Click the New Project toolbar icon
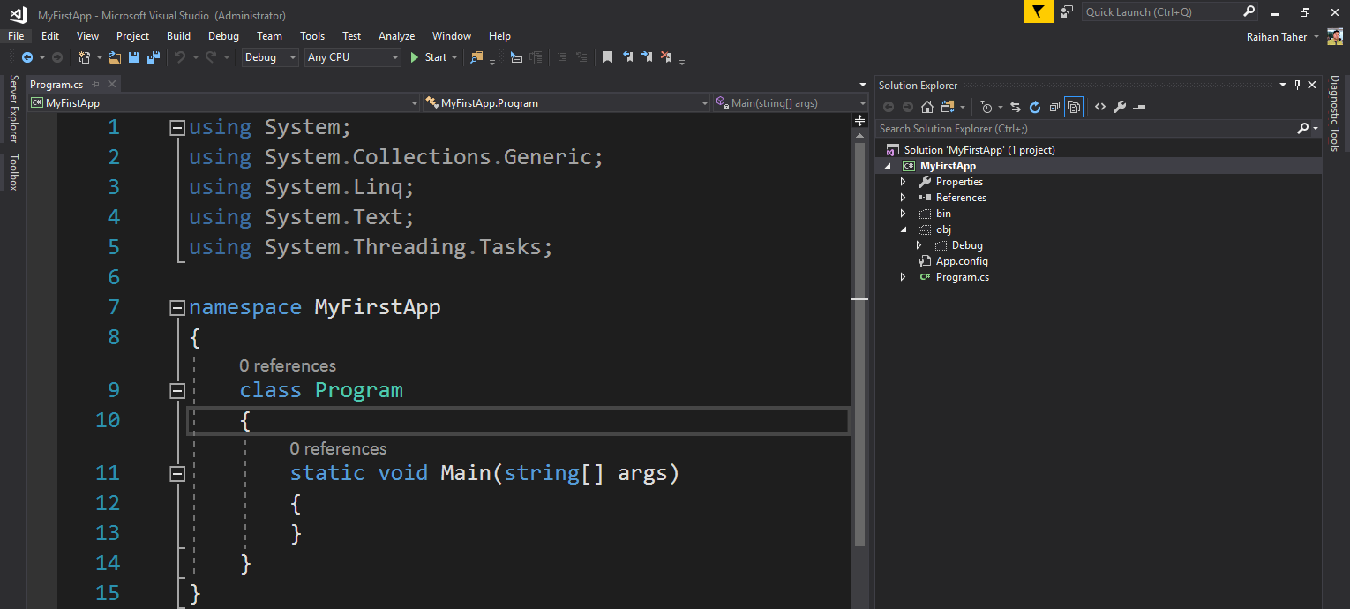 [x=85, y=57]
